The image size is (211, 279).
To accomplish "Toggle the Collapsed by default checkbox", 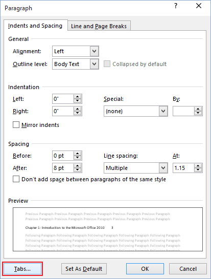I will click(x=107, y=64).
